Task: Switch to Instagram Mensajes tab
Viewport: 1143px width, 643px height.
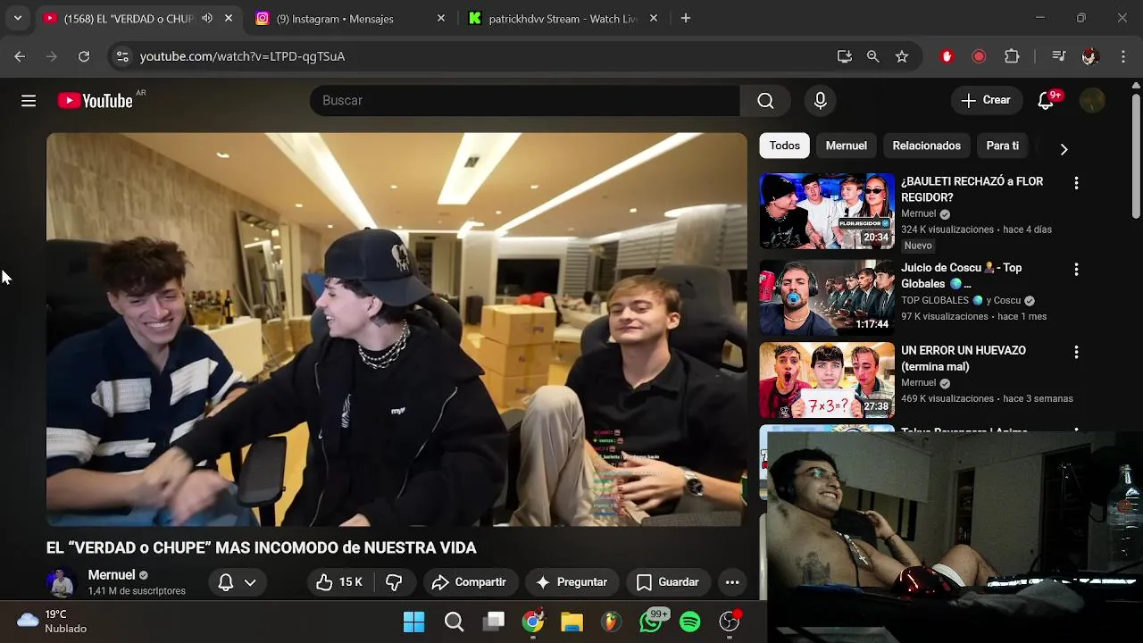Action: [x=350, y=18]
